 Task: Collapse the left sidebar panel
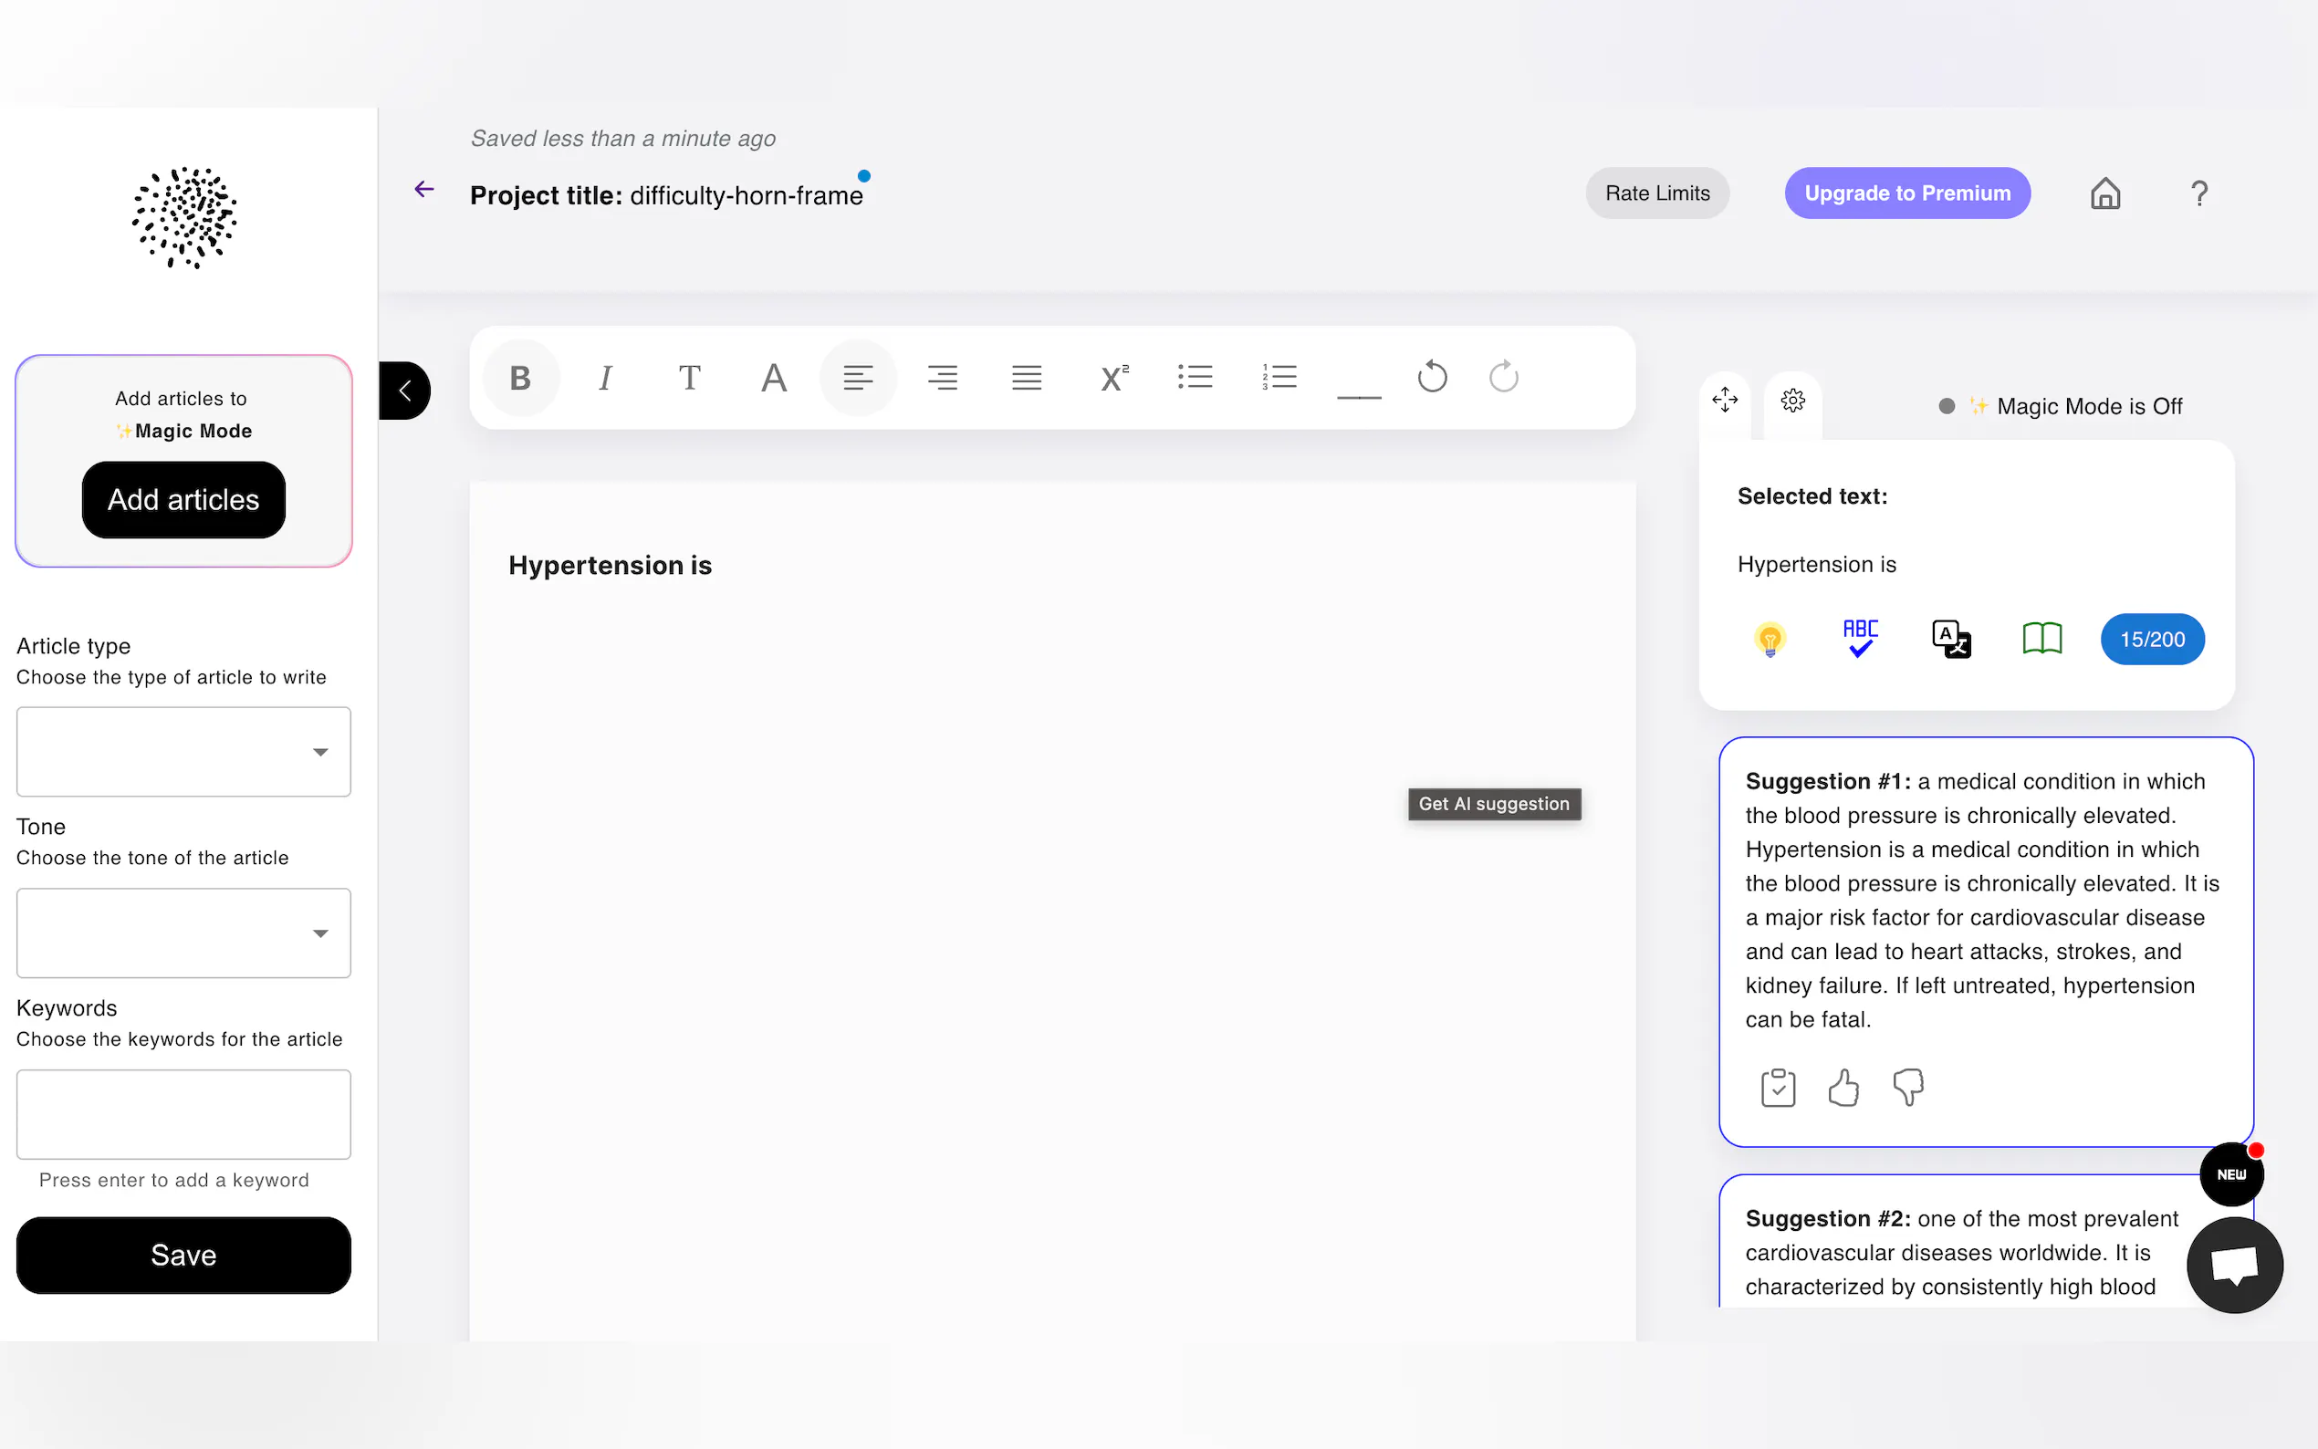coord(405,391)
